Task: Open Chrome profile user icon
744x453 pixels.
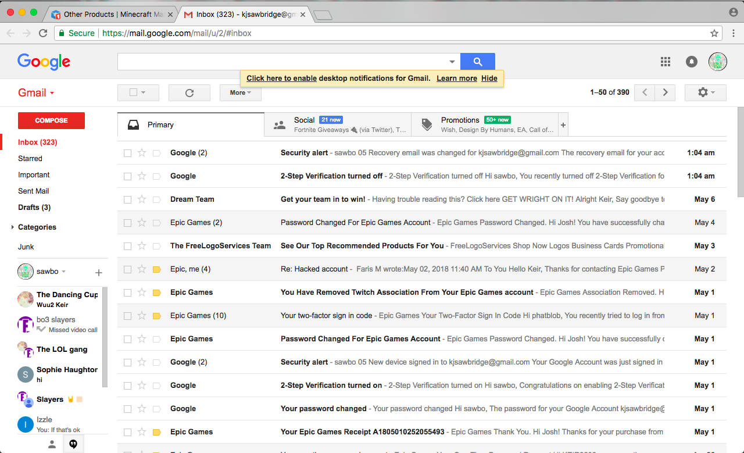Action: coord(734,12)
